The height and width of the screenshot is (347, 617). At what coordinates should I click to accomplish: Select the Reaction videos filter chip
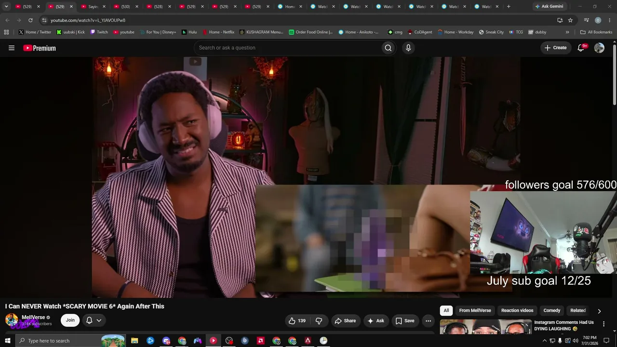click(x=517, y=311)
